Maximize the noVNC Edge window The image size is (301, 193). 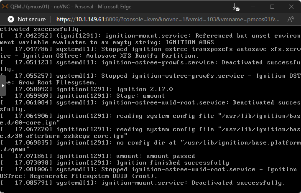point(272,7)
